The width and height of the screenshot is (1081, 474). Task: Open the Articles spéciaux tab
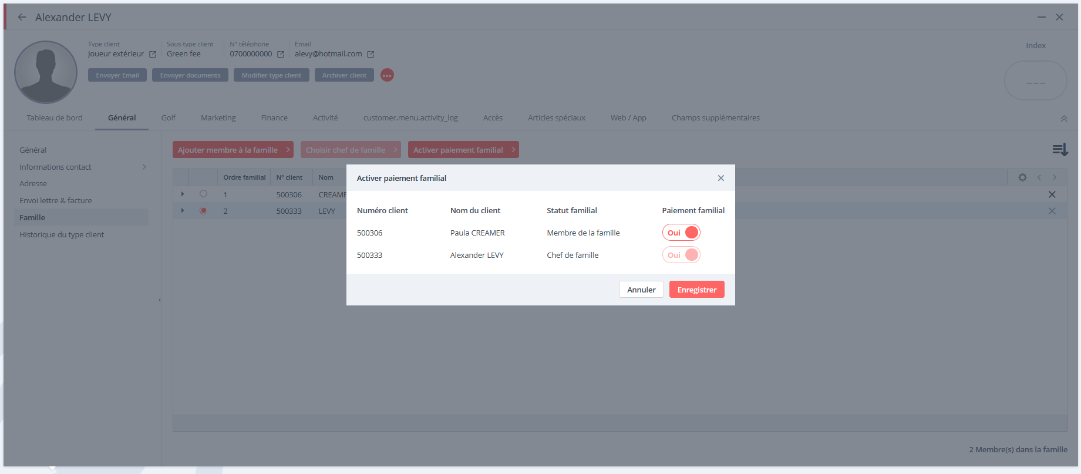557,118
